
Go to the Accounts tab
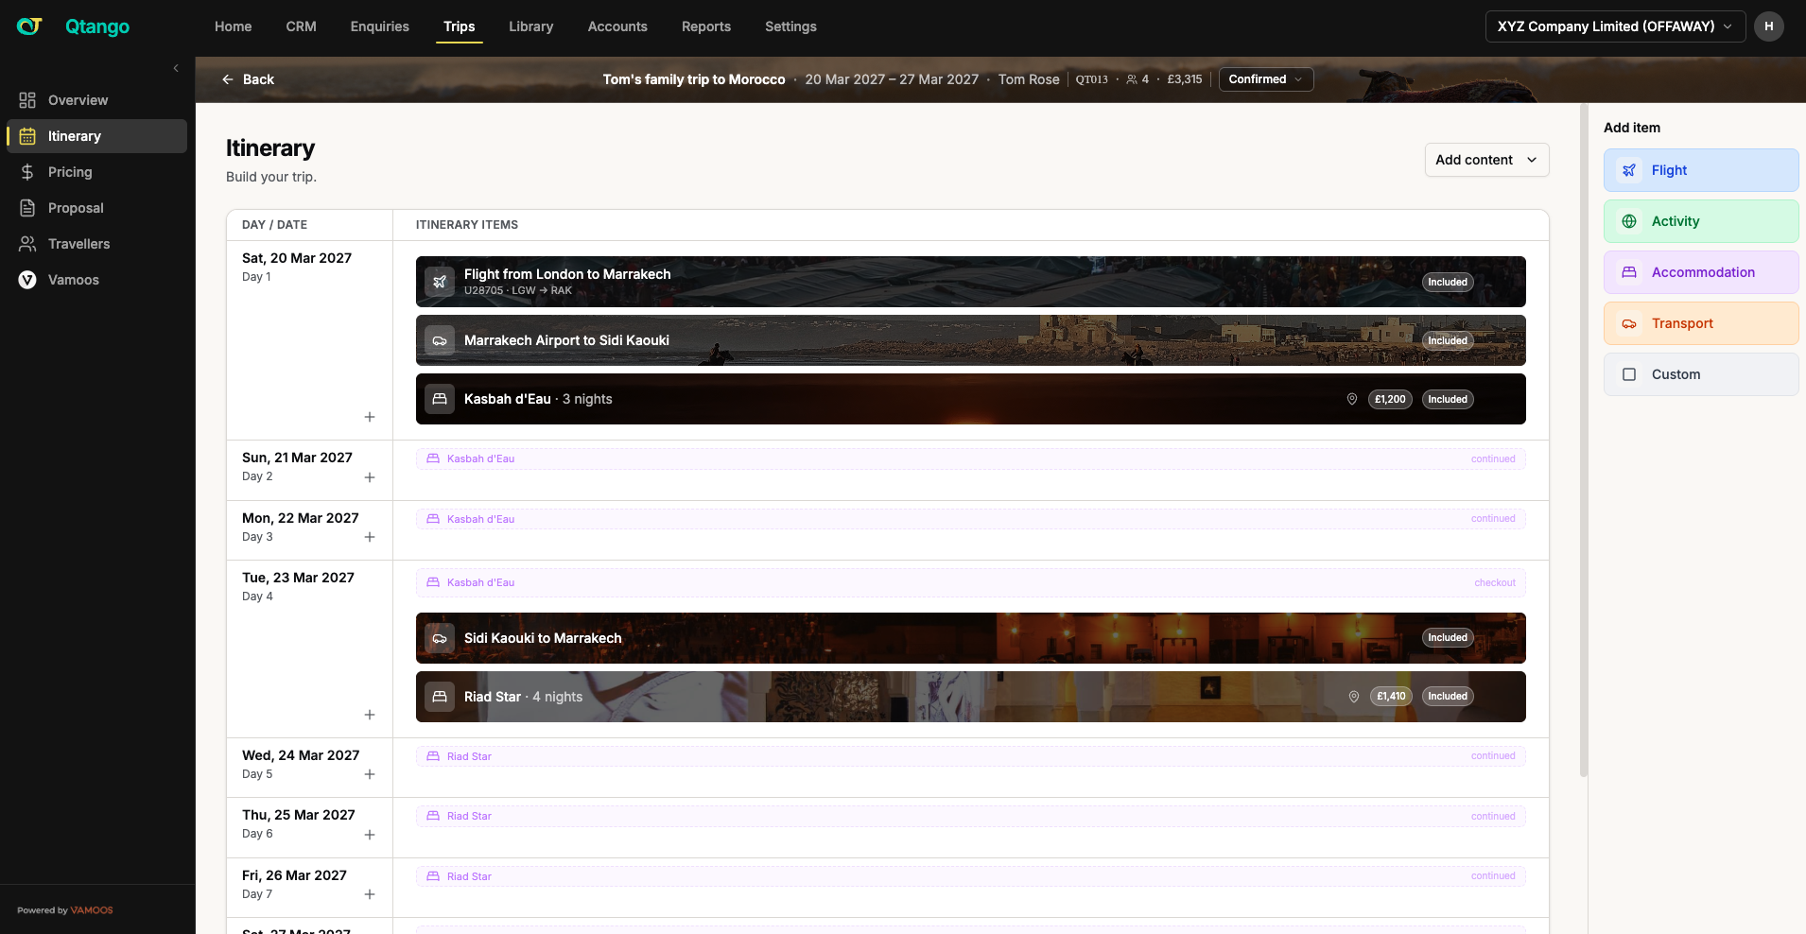pos(617,26)
